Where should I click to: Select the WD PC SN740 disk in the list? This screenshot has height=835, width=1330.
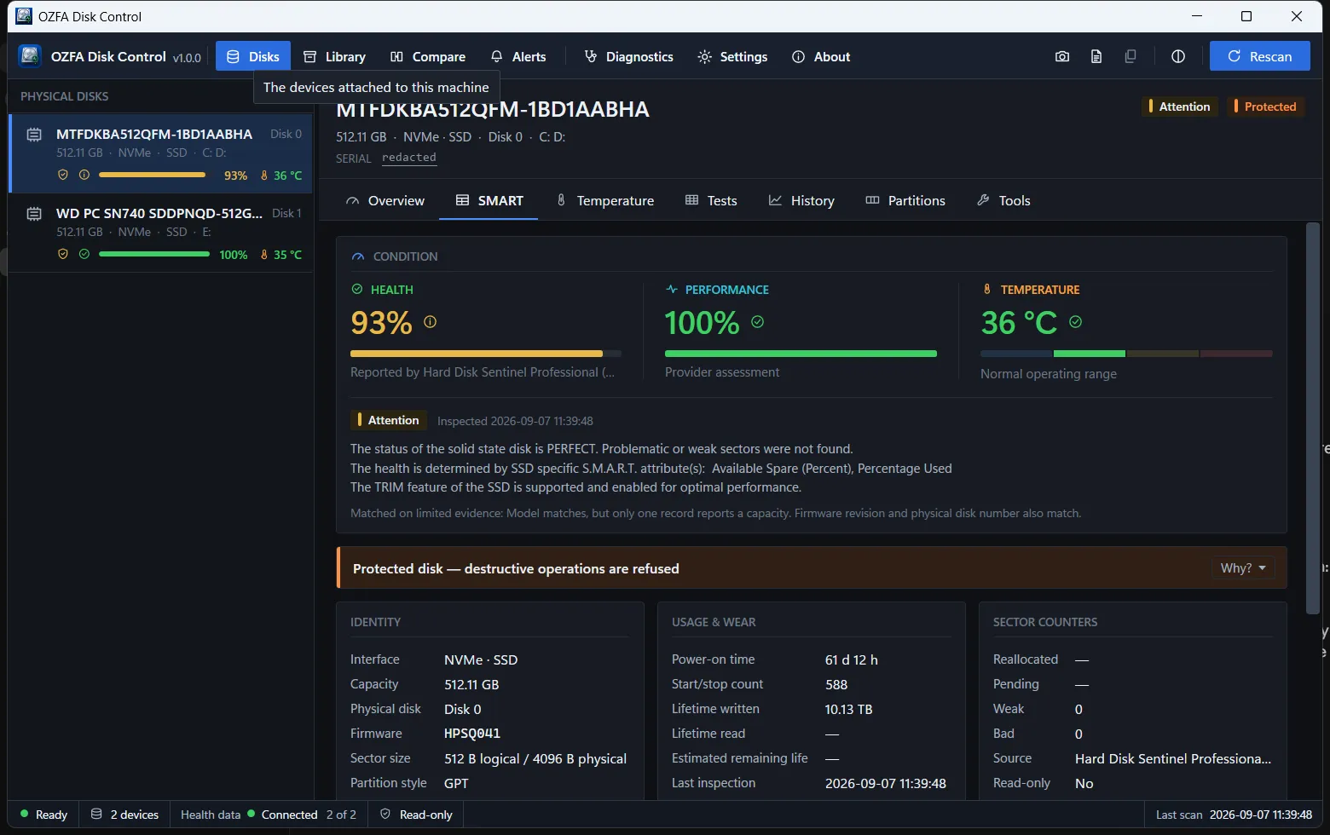coord(161,233)
